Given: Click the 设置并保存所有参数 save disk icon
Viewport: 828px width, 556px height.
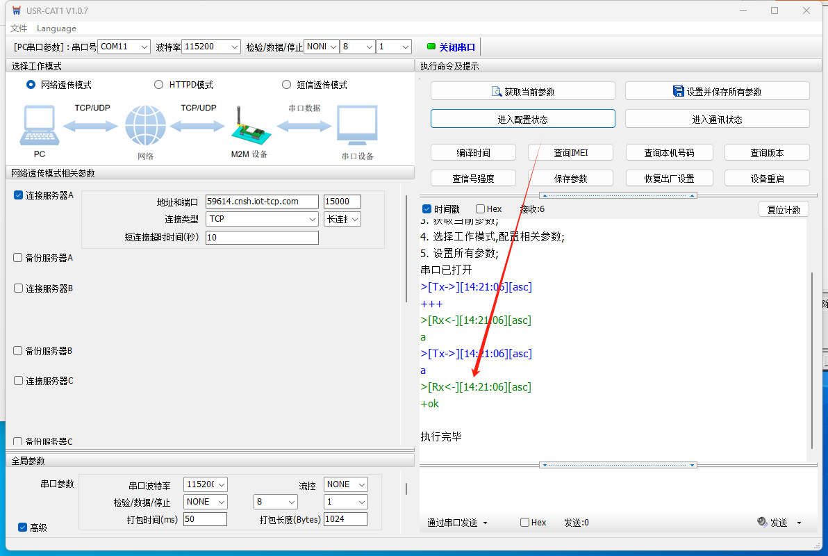Looking at the screenshot, I should (679, 91).
